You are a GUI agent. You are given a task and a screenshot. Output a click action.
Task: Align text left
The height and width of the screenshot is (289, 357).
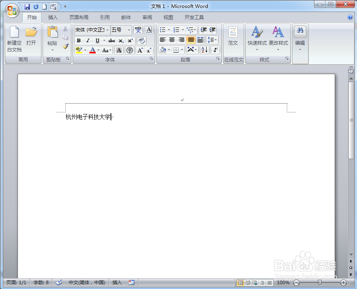163,40
